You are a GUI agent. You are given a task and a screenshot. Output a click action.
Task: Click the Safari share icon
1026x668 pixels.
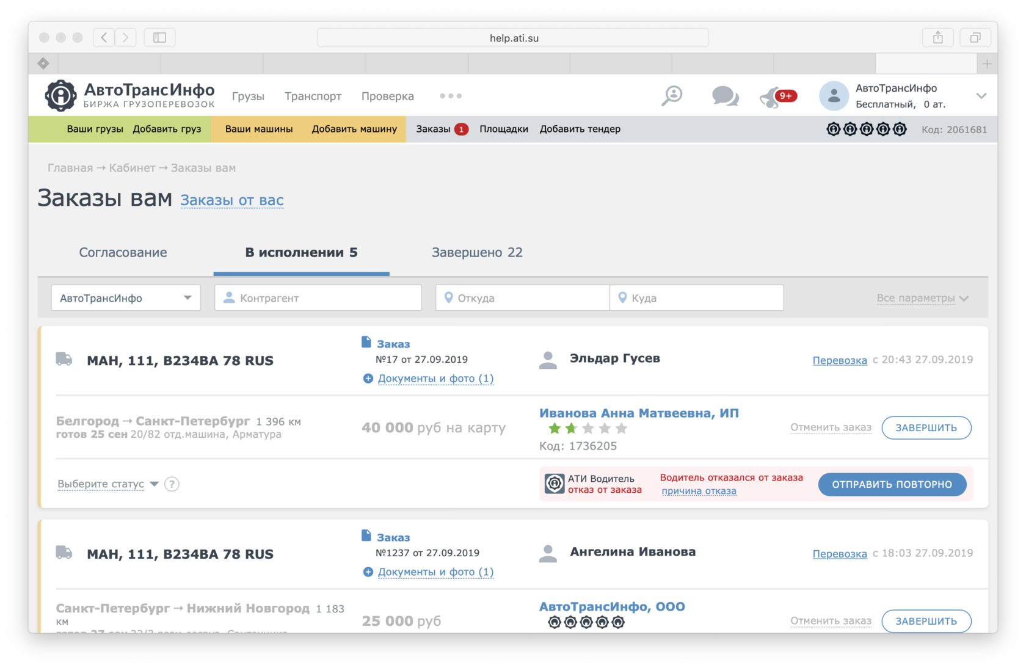click(938, 37)
